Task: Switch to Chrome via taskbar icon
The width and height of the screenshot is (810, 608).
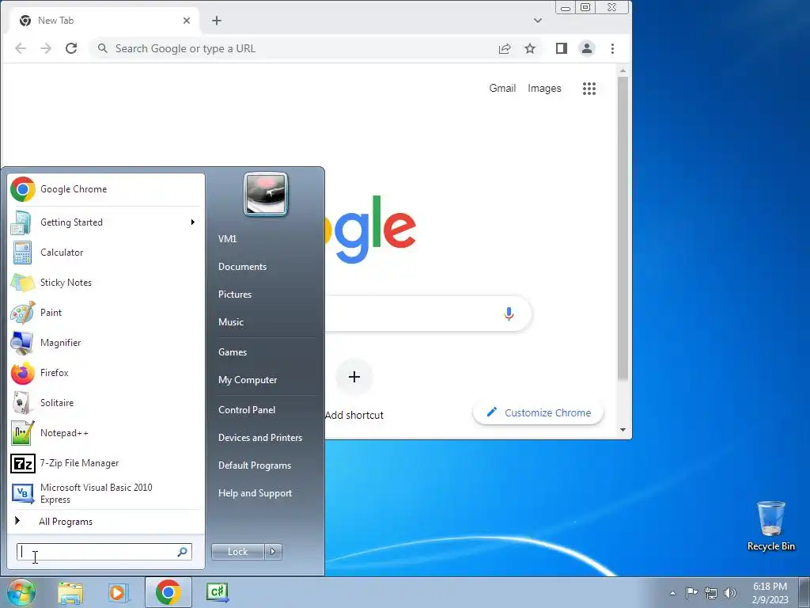Action: (168, 592)
